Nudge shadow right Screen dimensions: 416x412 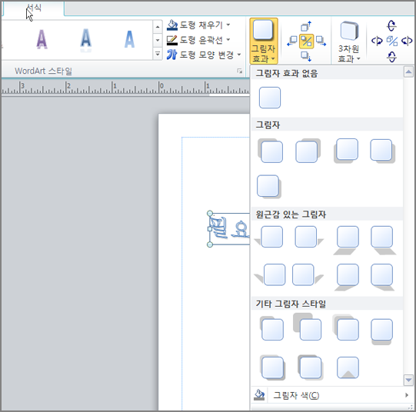321,41
